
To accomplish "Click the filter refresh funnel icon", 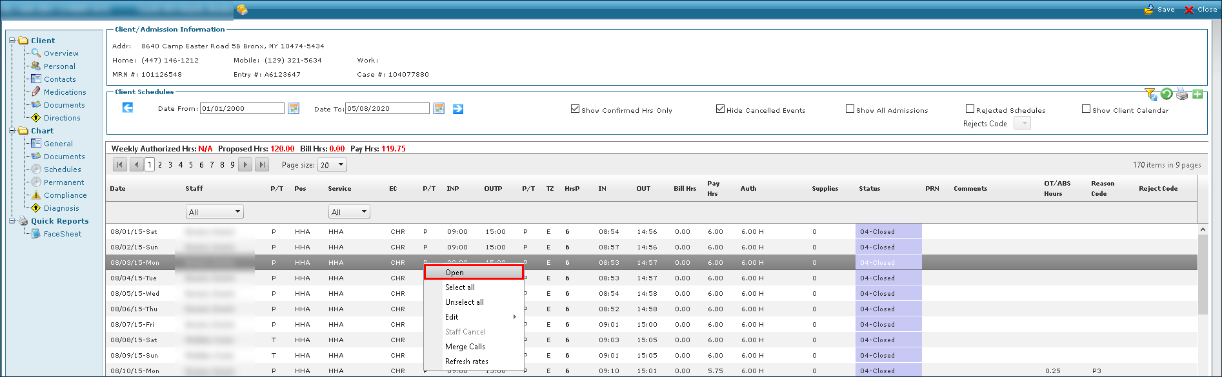I will [1150, 95].
